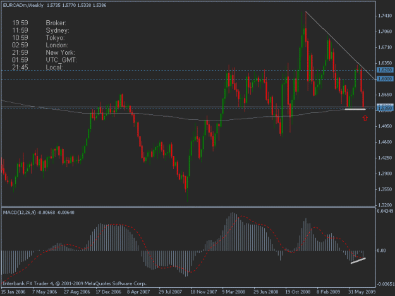The width and height of the screenshot is (395, 296).
Task: Click the EURCADm,Weekly chart title
Action: [23, 5]
